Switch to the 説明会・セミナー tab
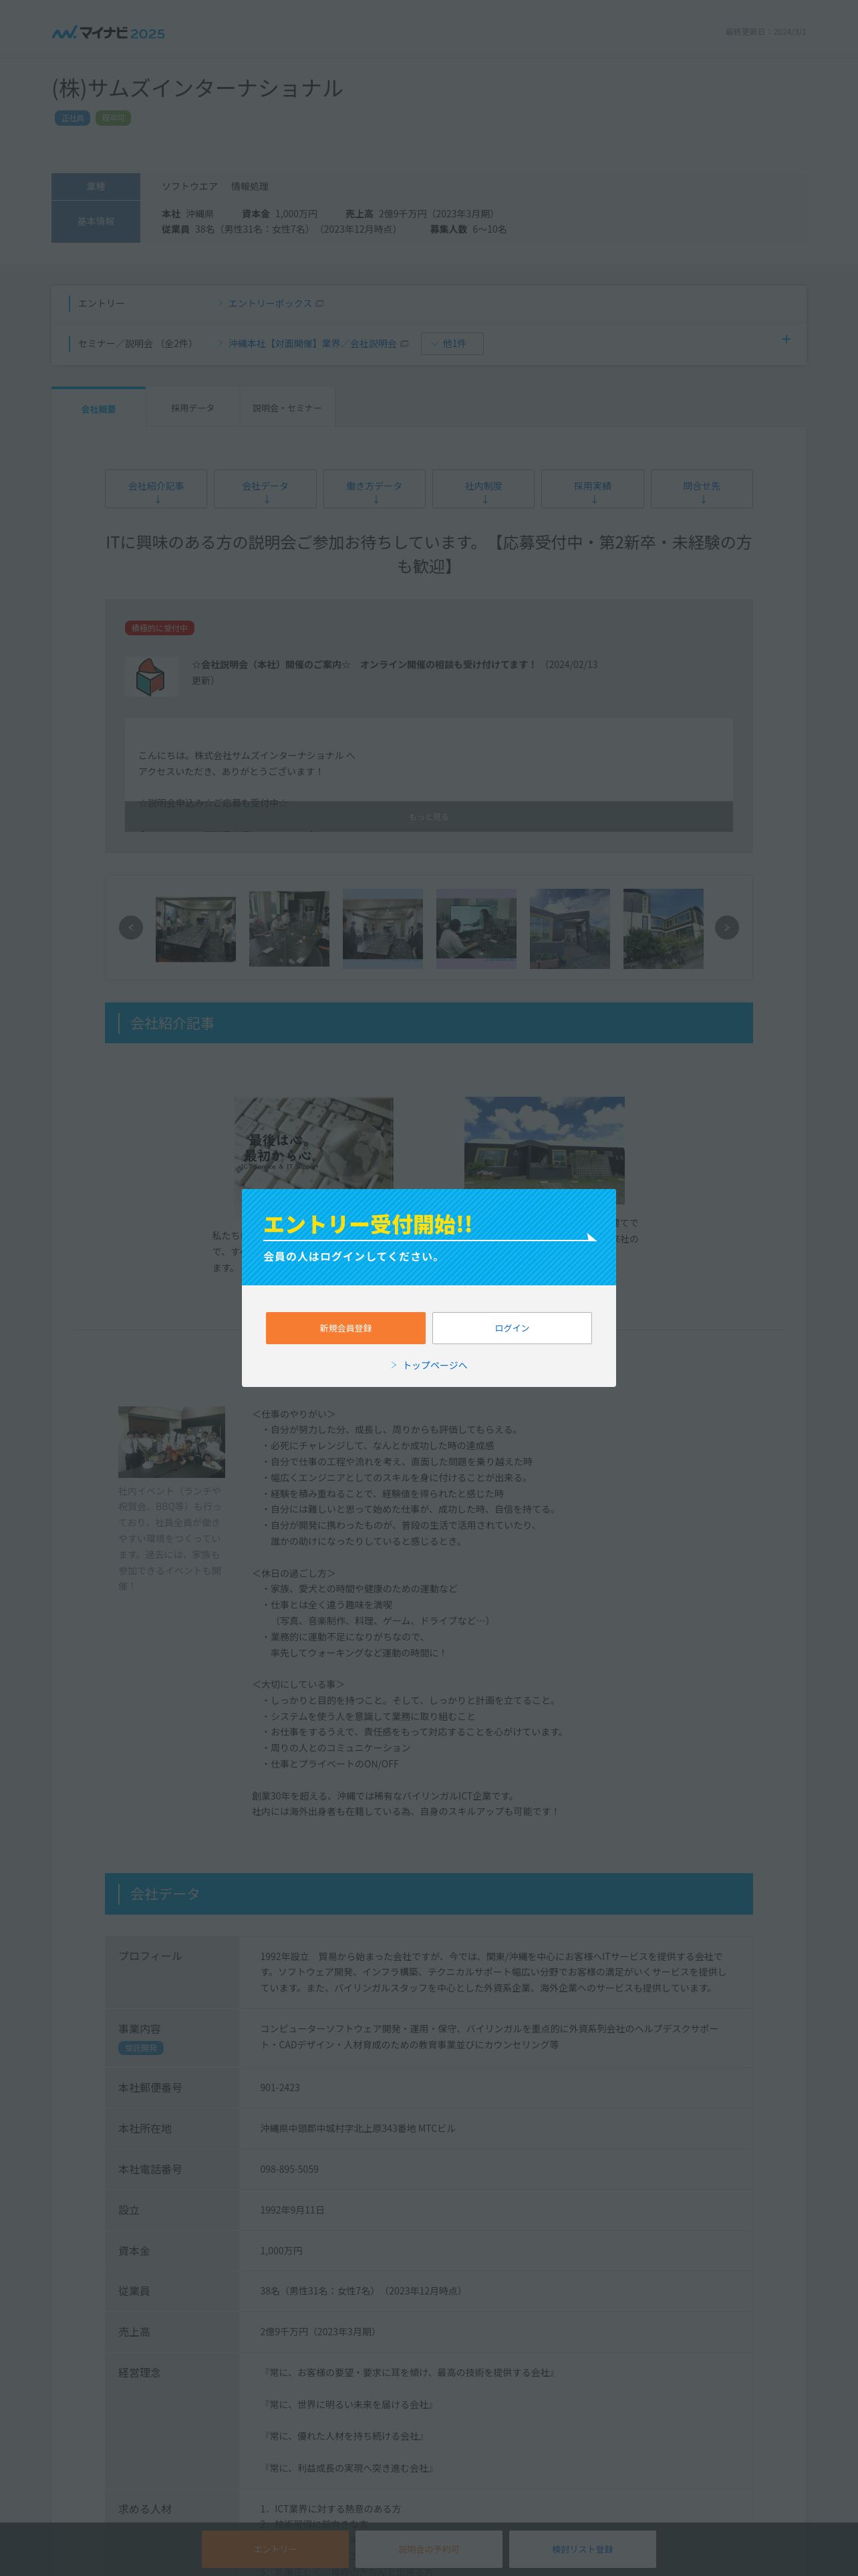Viewport: 858px width, 2576px height. pos(287,408)
